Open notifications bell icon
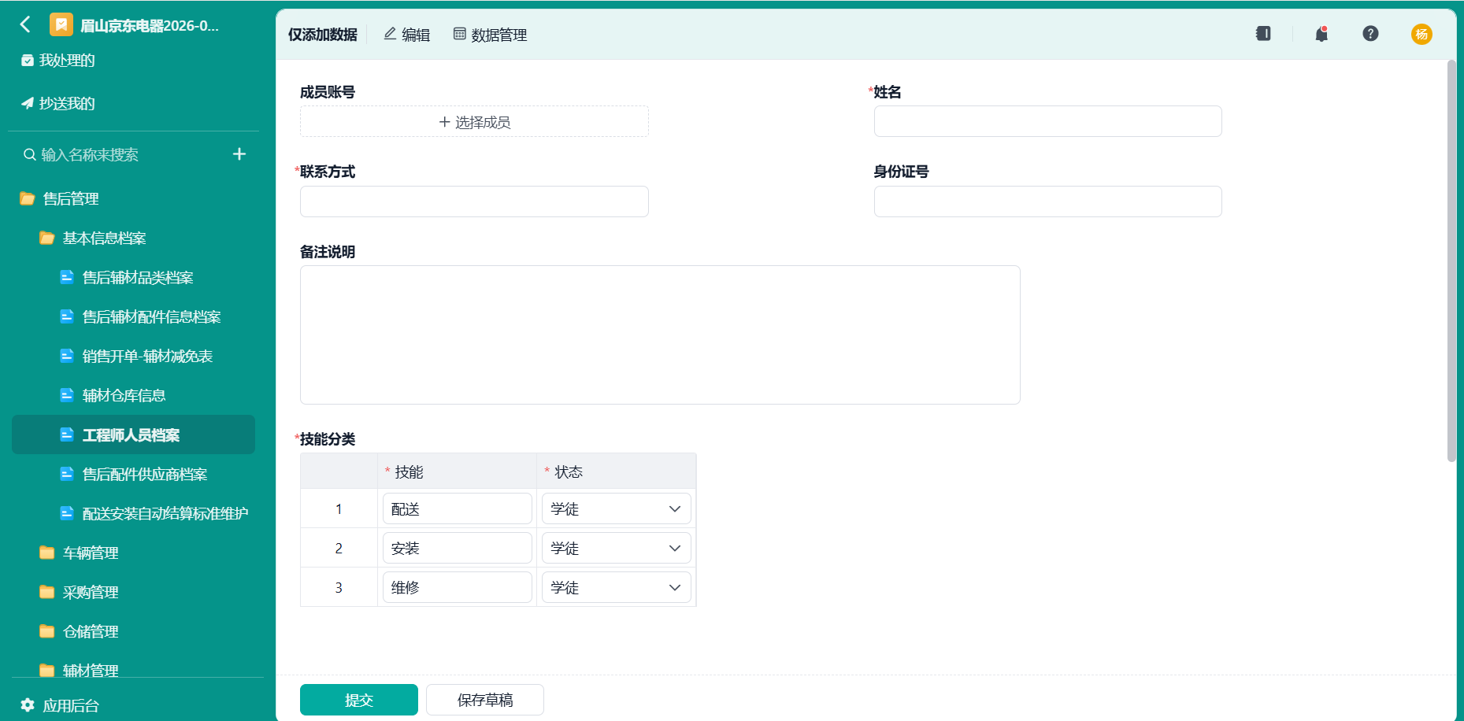This screenshot has width=1464, height=721. pyautogui.click(x=1322, y=34)
